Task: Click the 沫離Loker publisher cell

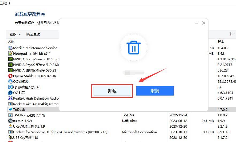Action: 129,121
